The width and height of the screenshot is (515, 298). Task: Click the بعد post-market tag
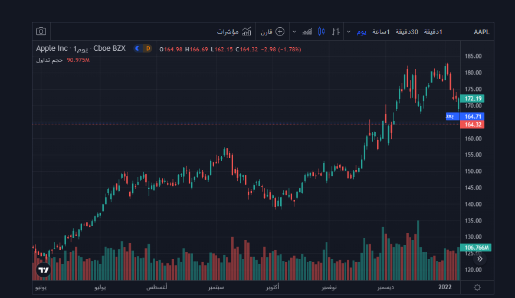coord(452,116)
